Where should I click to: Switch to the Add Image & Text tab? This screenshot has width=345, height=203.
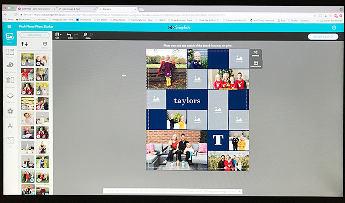coord(76,9)
